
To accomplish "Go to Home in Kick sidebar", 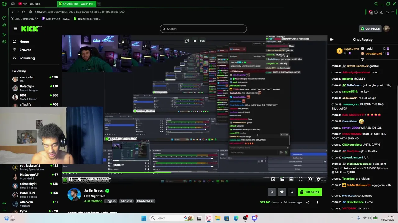I will [x=24, y=42].
